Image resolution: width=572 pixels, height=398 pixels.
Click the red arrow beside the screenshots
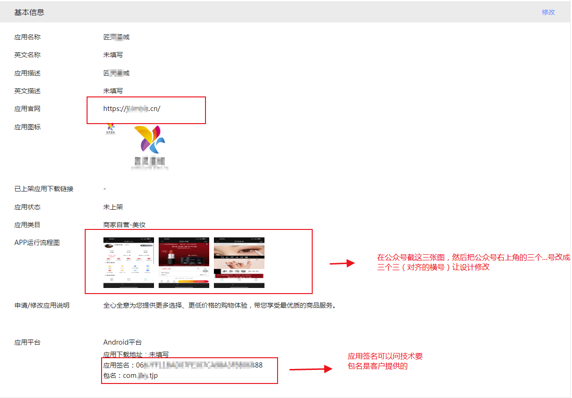pyautogui.click(x=342, y=264)
